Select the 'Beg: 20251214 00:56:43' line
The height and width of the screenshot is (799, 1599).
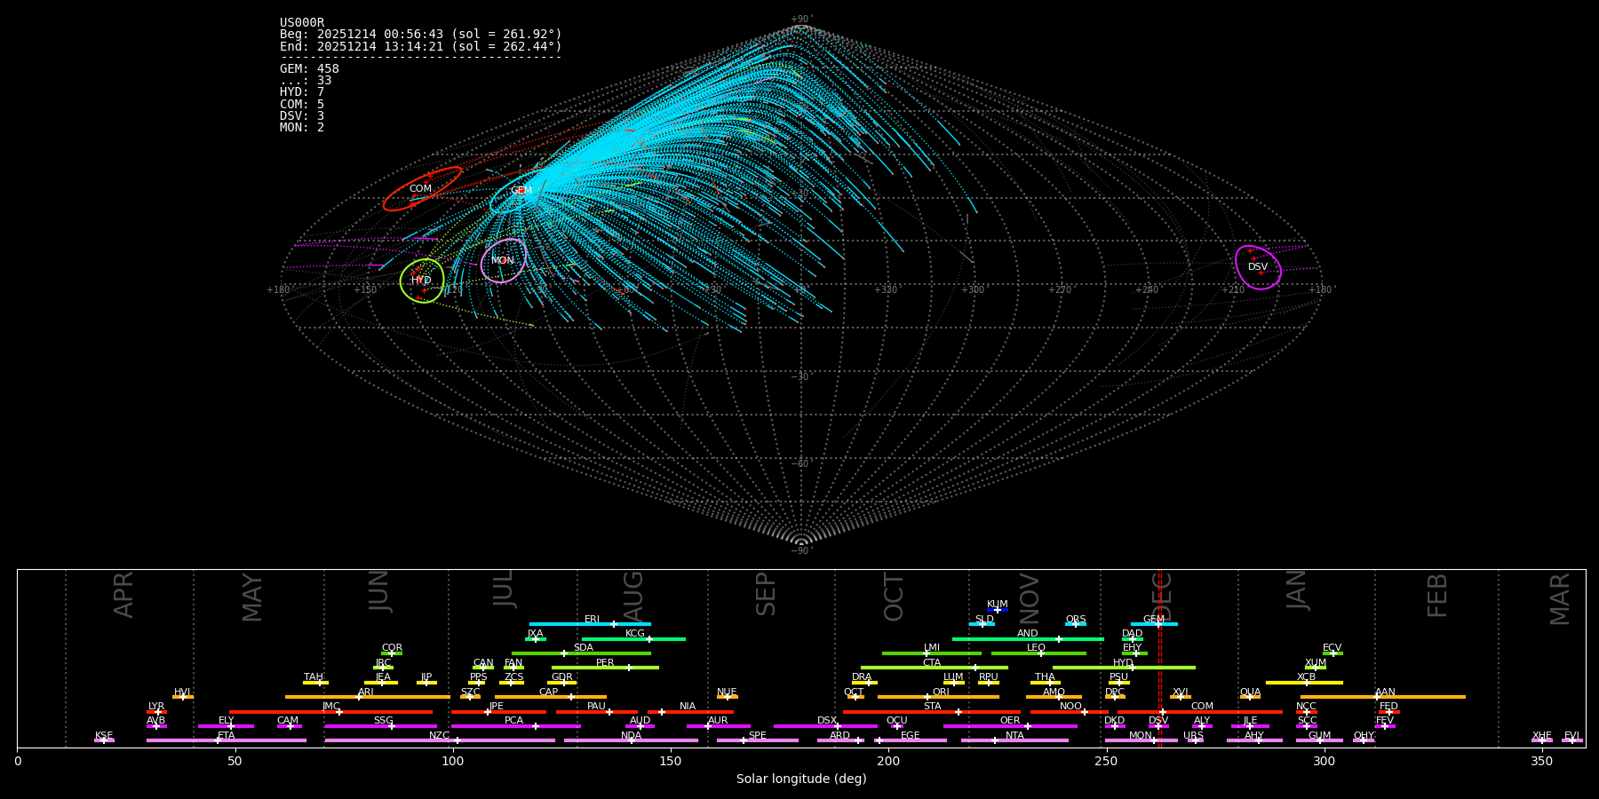tap(421, 35)
